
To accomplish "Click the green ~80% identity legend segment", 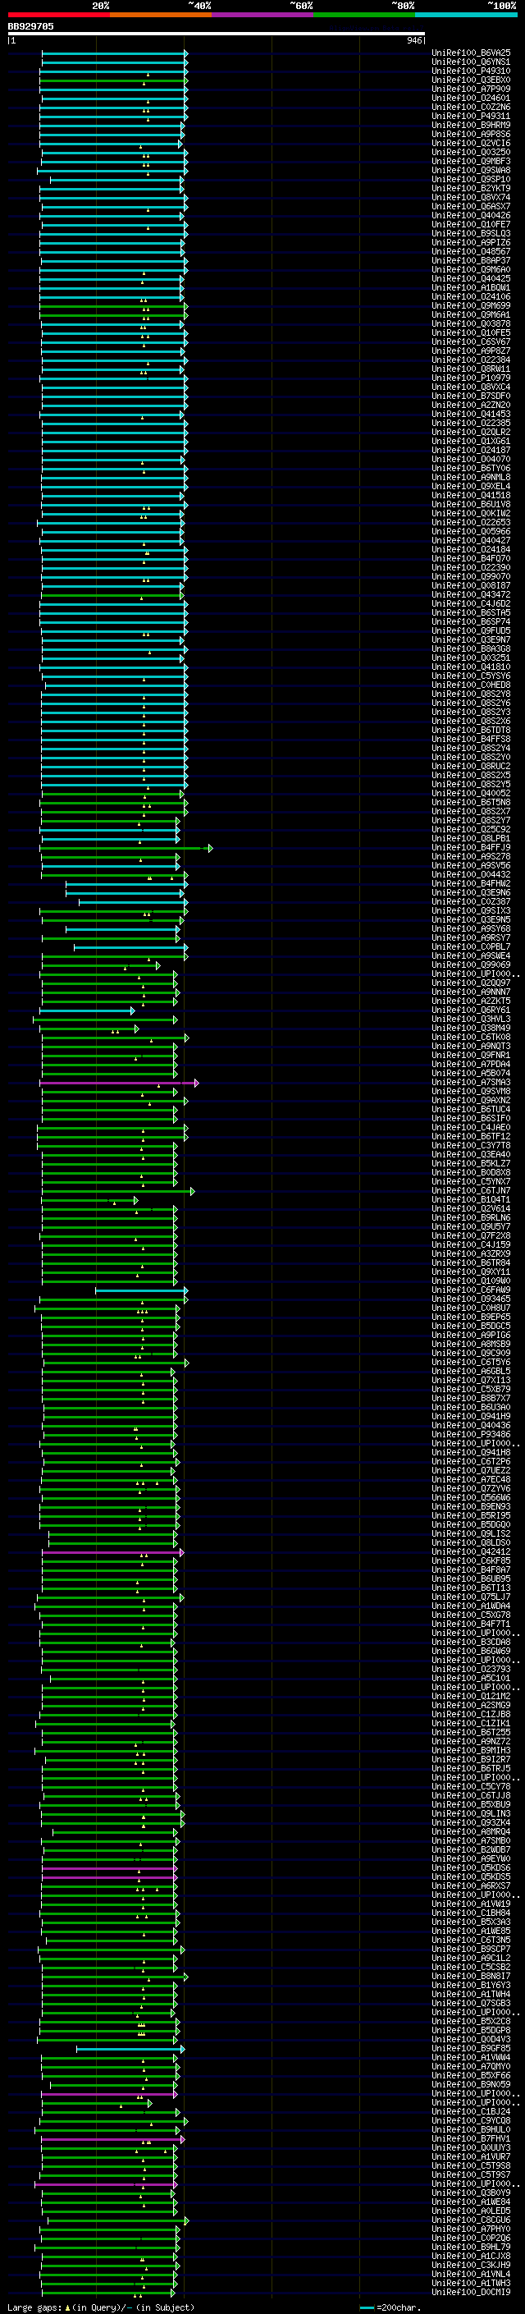I will click(x=364, y=15).
